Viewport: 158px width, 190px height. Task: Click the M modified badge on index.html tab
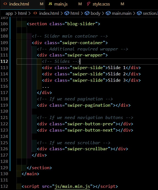(x=41, y=4)
